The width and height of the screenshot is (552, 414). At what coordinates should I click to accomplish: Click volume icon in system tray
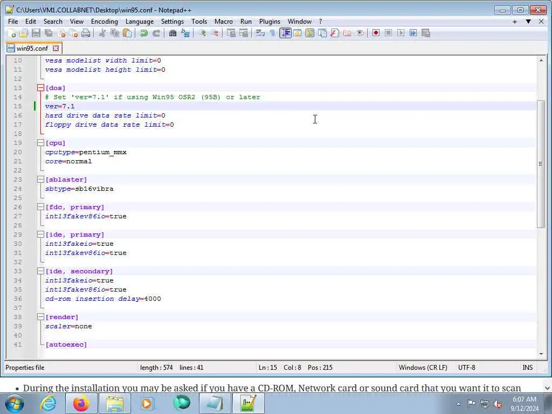pyautogui.click(x=498, y=404)
